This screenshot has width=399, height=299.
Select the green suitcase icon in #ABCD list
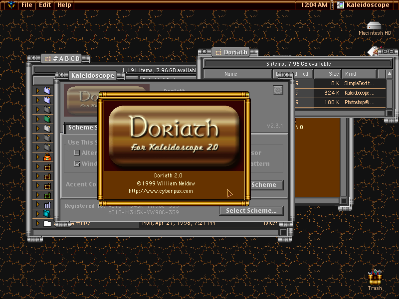47,195
